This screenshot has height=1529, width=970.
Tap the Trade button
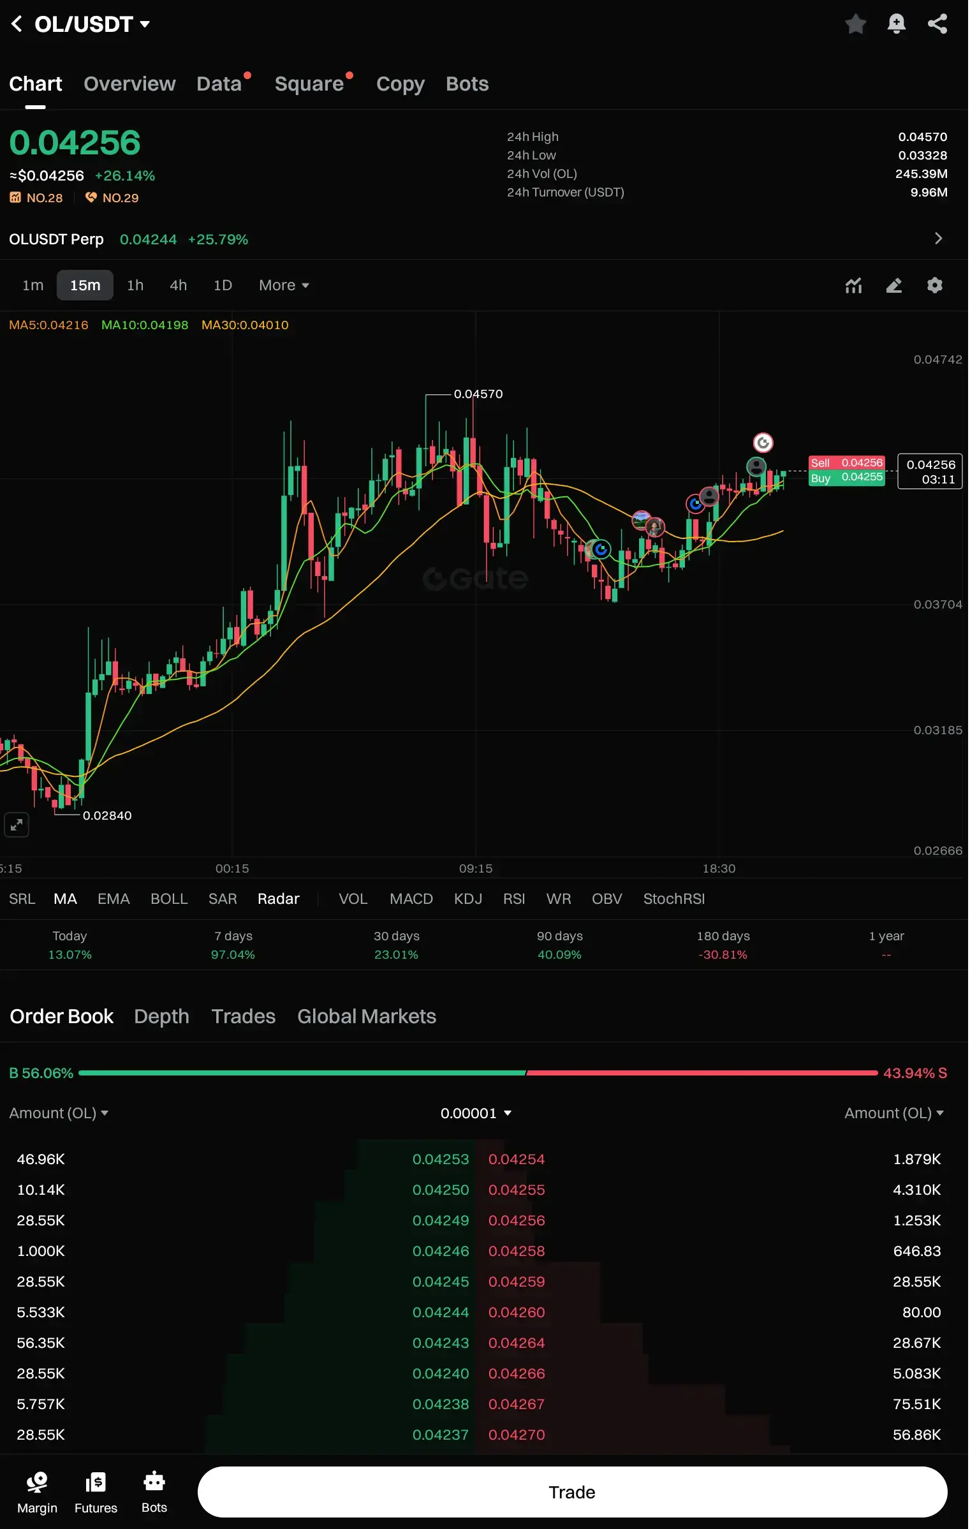point(572,1492)
